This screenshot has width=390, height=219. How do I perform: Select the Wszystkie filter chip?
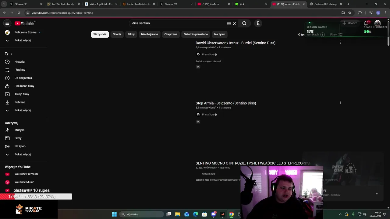[x=100, y=34]
